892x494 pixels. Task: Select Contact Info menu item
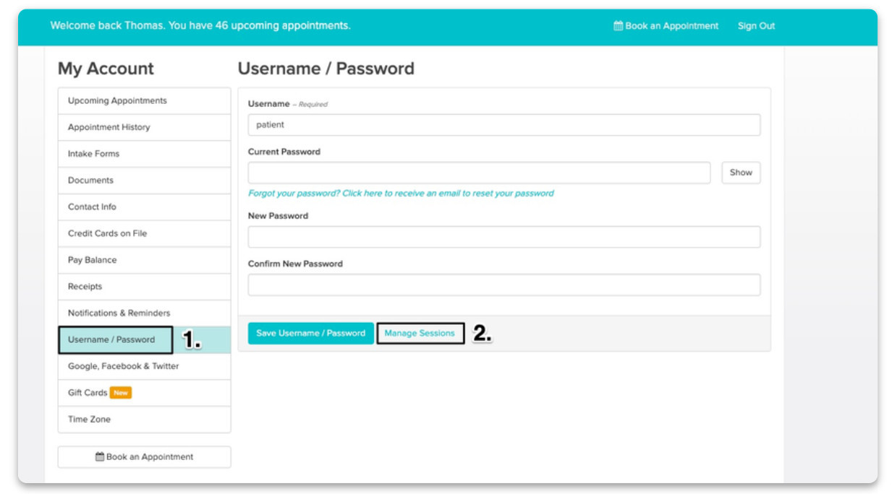coord(93,207)
